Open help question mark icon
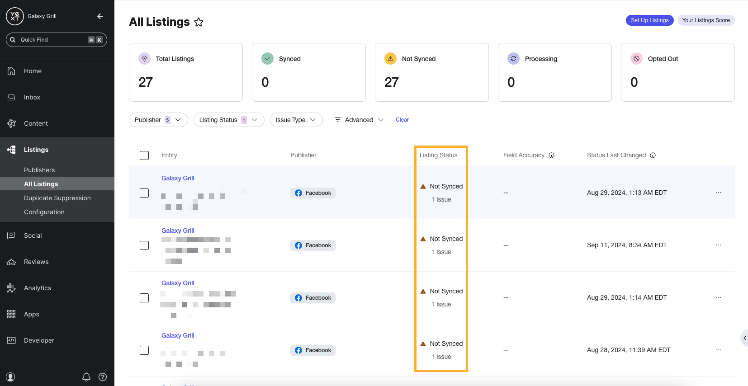 click(103, 377)
